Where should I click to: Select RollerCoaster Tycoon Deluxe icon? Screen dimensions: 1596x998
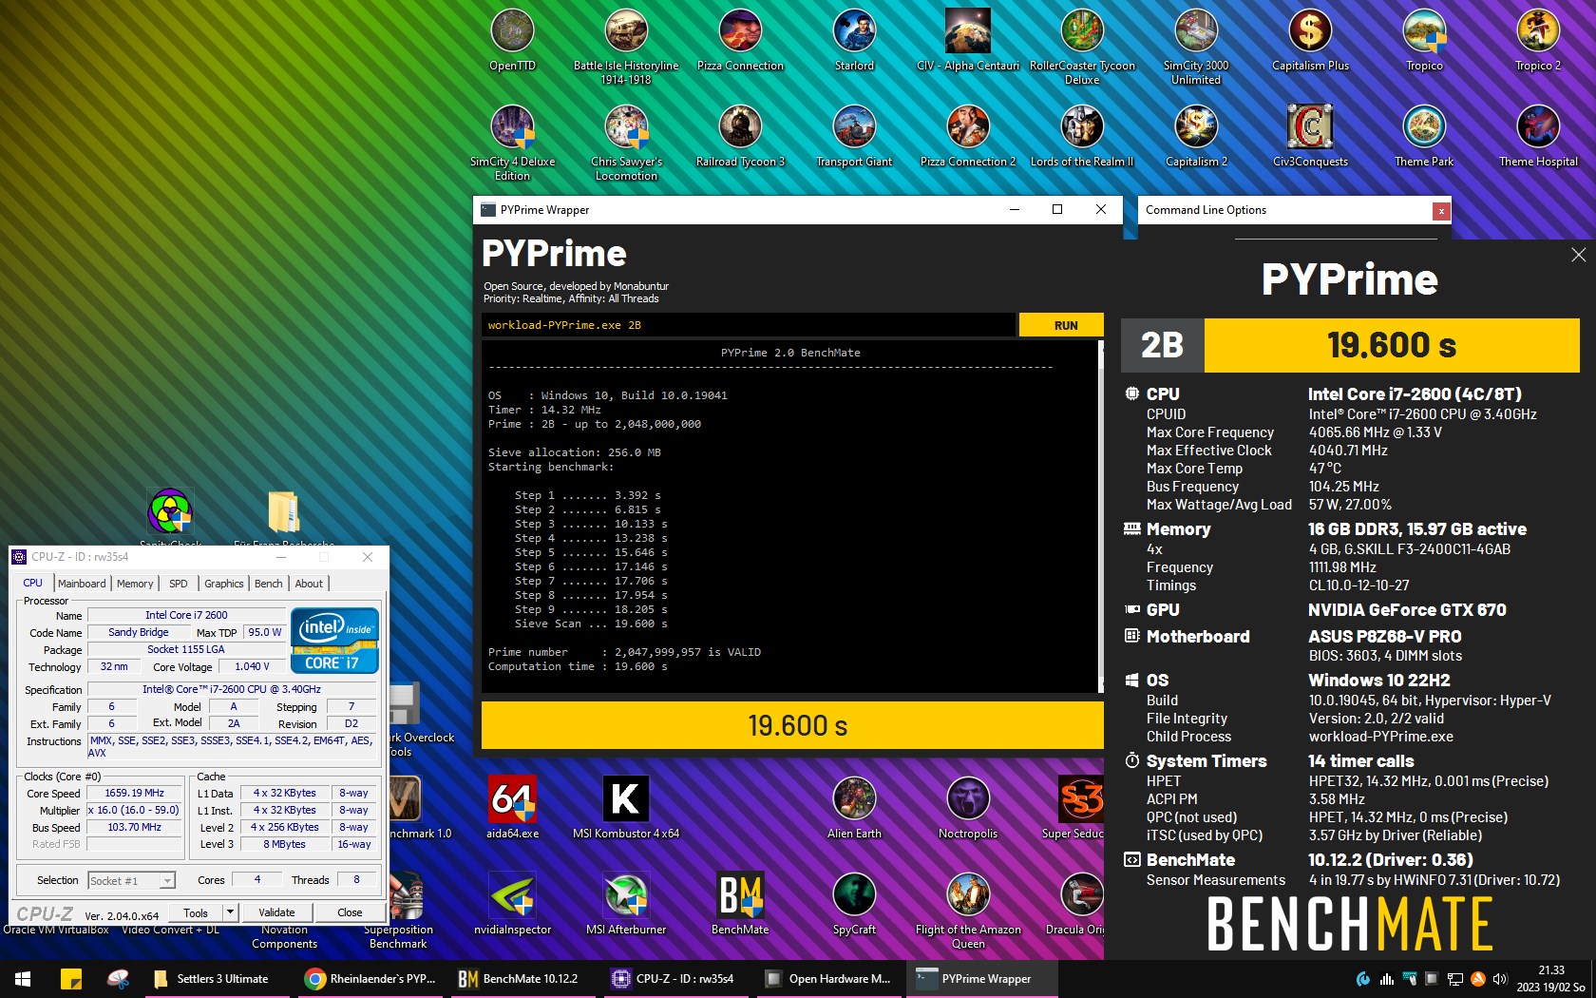pyautogui.click(x=1082, y=47)
